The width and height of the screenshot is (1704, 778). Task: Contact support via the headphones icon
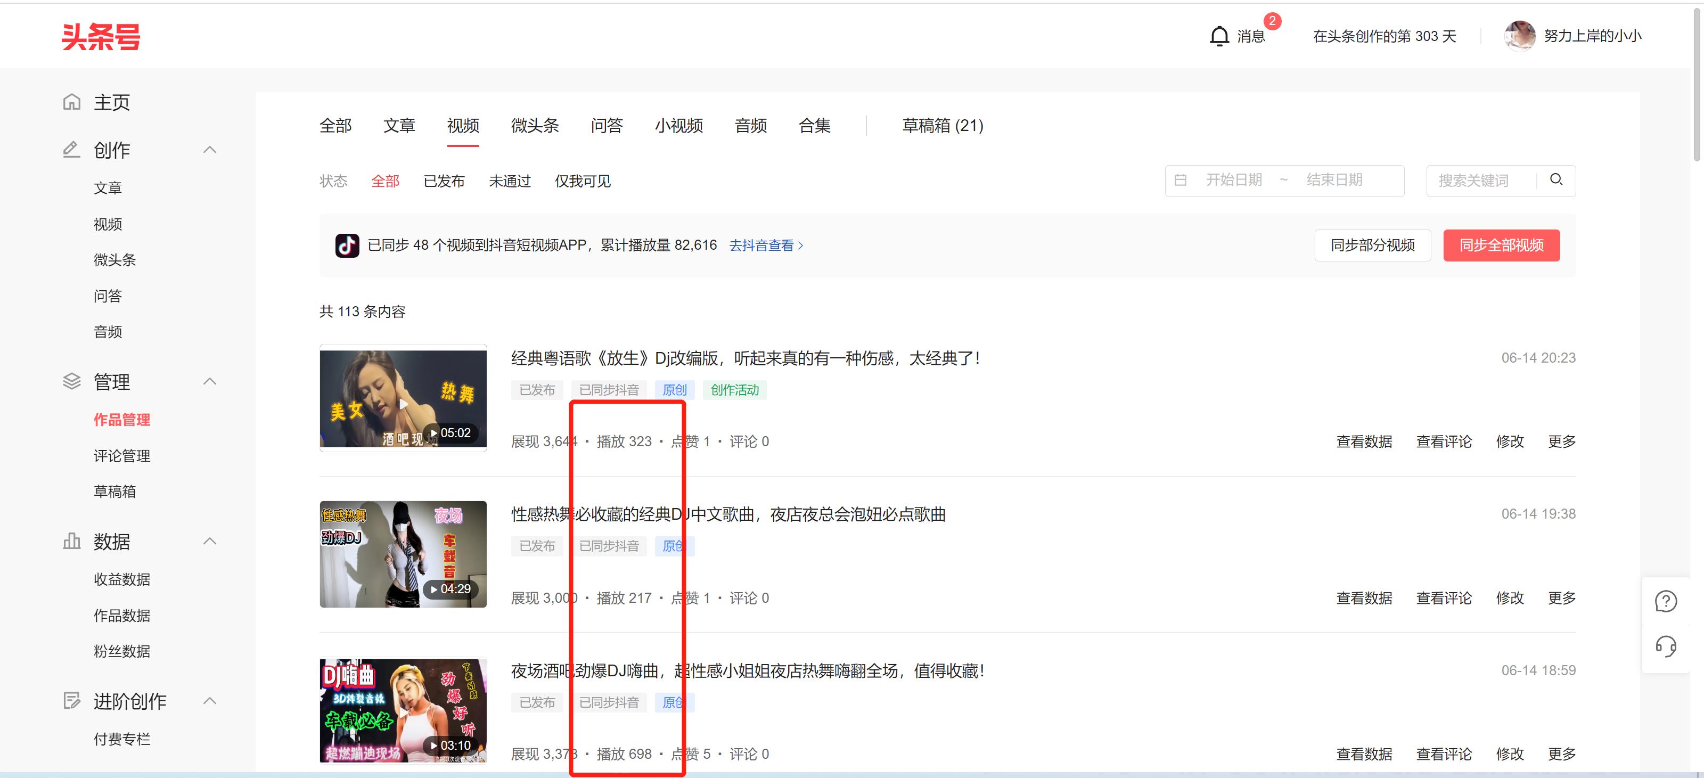pos(1666,647)
